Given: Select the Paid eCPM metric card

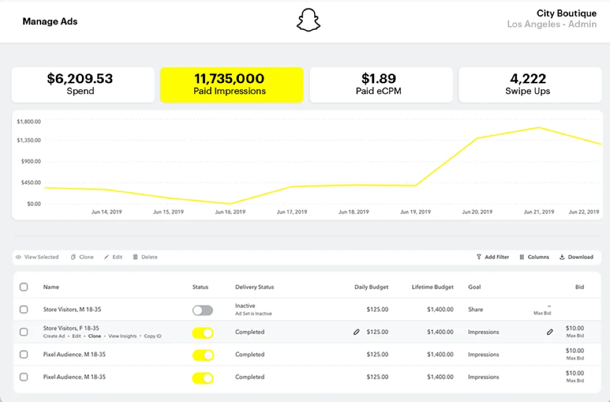Looking at the screenshot, I should pyautogui.click(x=381, y=85).
